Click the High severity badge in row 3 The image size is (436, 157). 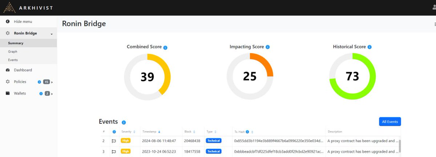[x=125, y=152]
